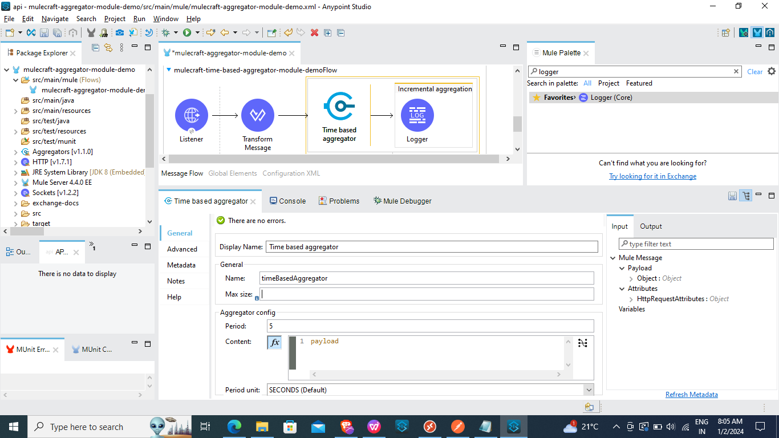The height and width of the screenshot is (438, 779).
Task: Click the Refresh Metadata link
Action: point(691,395)
